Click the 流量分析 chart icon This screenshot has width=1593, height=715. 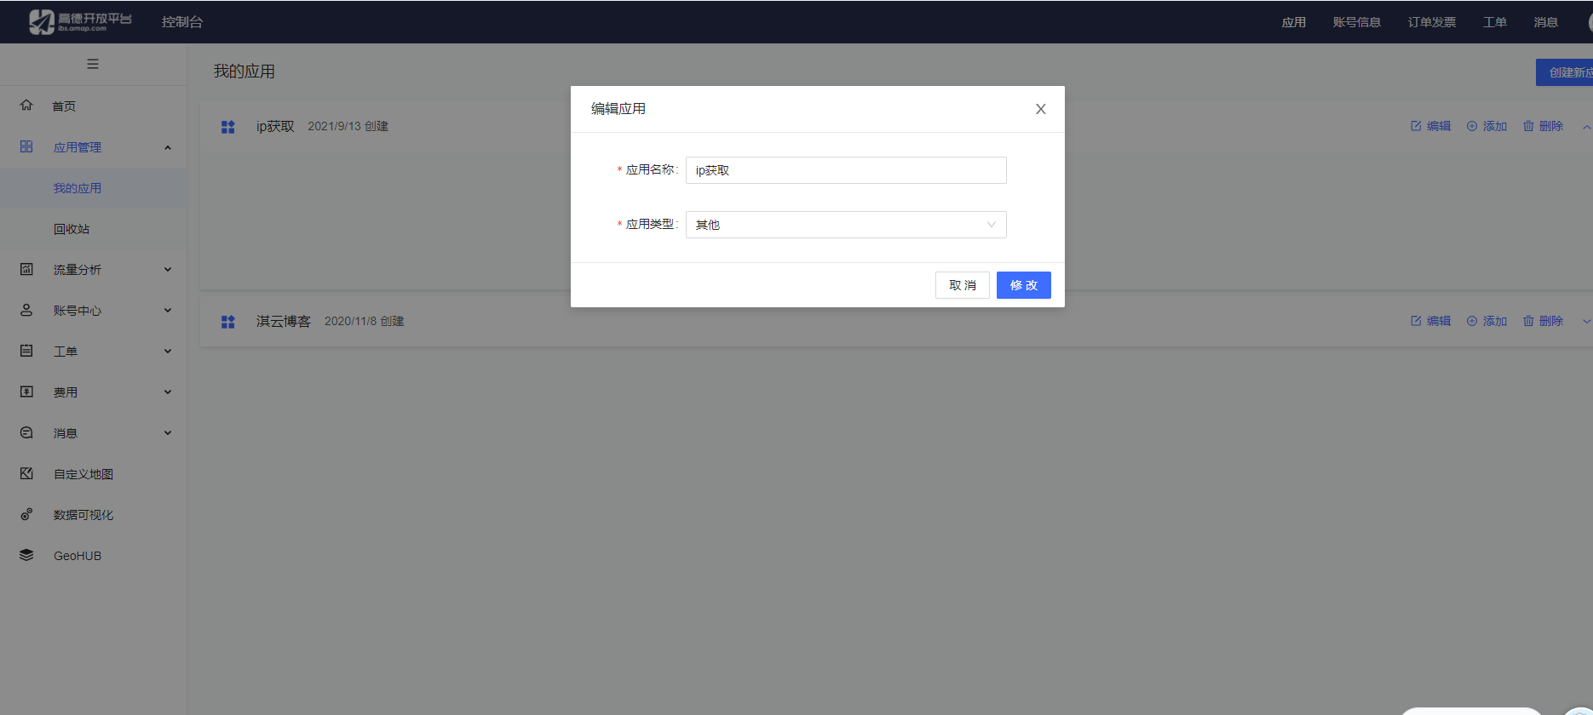click(26, 269)
